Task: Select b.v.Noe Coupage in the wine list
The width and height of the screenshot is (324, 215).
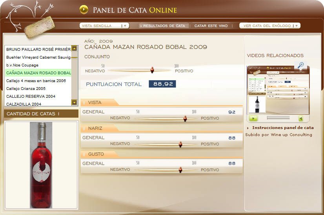Action: [38, 65]
